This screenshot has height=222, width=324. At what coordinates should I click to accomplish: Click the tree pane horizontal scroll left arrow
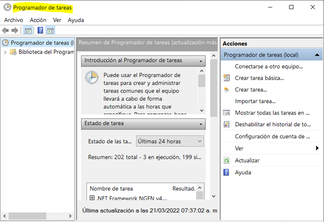tap(4, 216)
